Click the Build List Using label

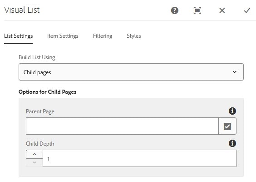[37, 57]
